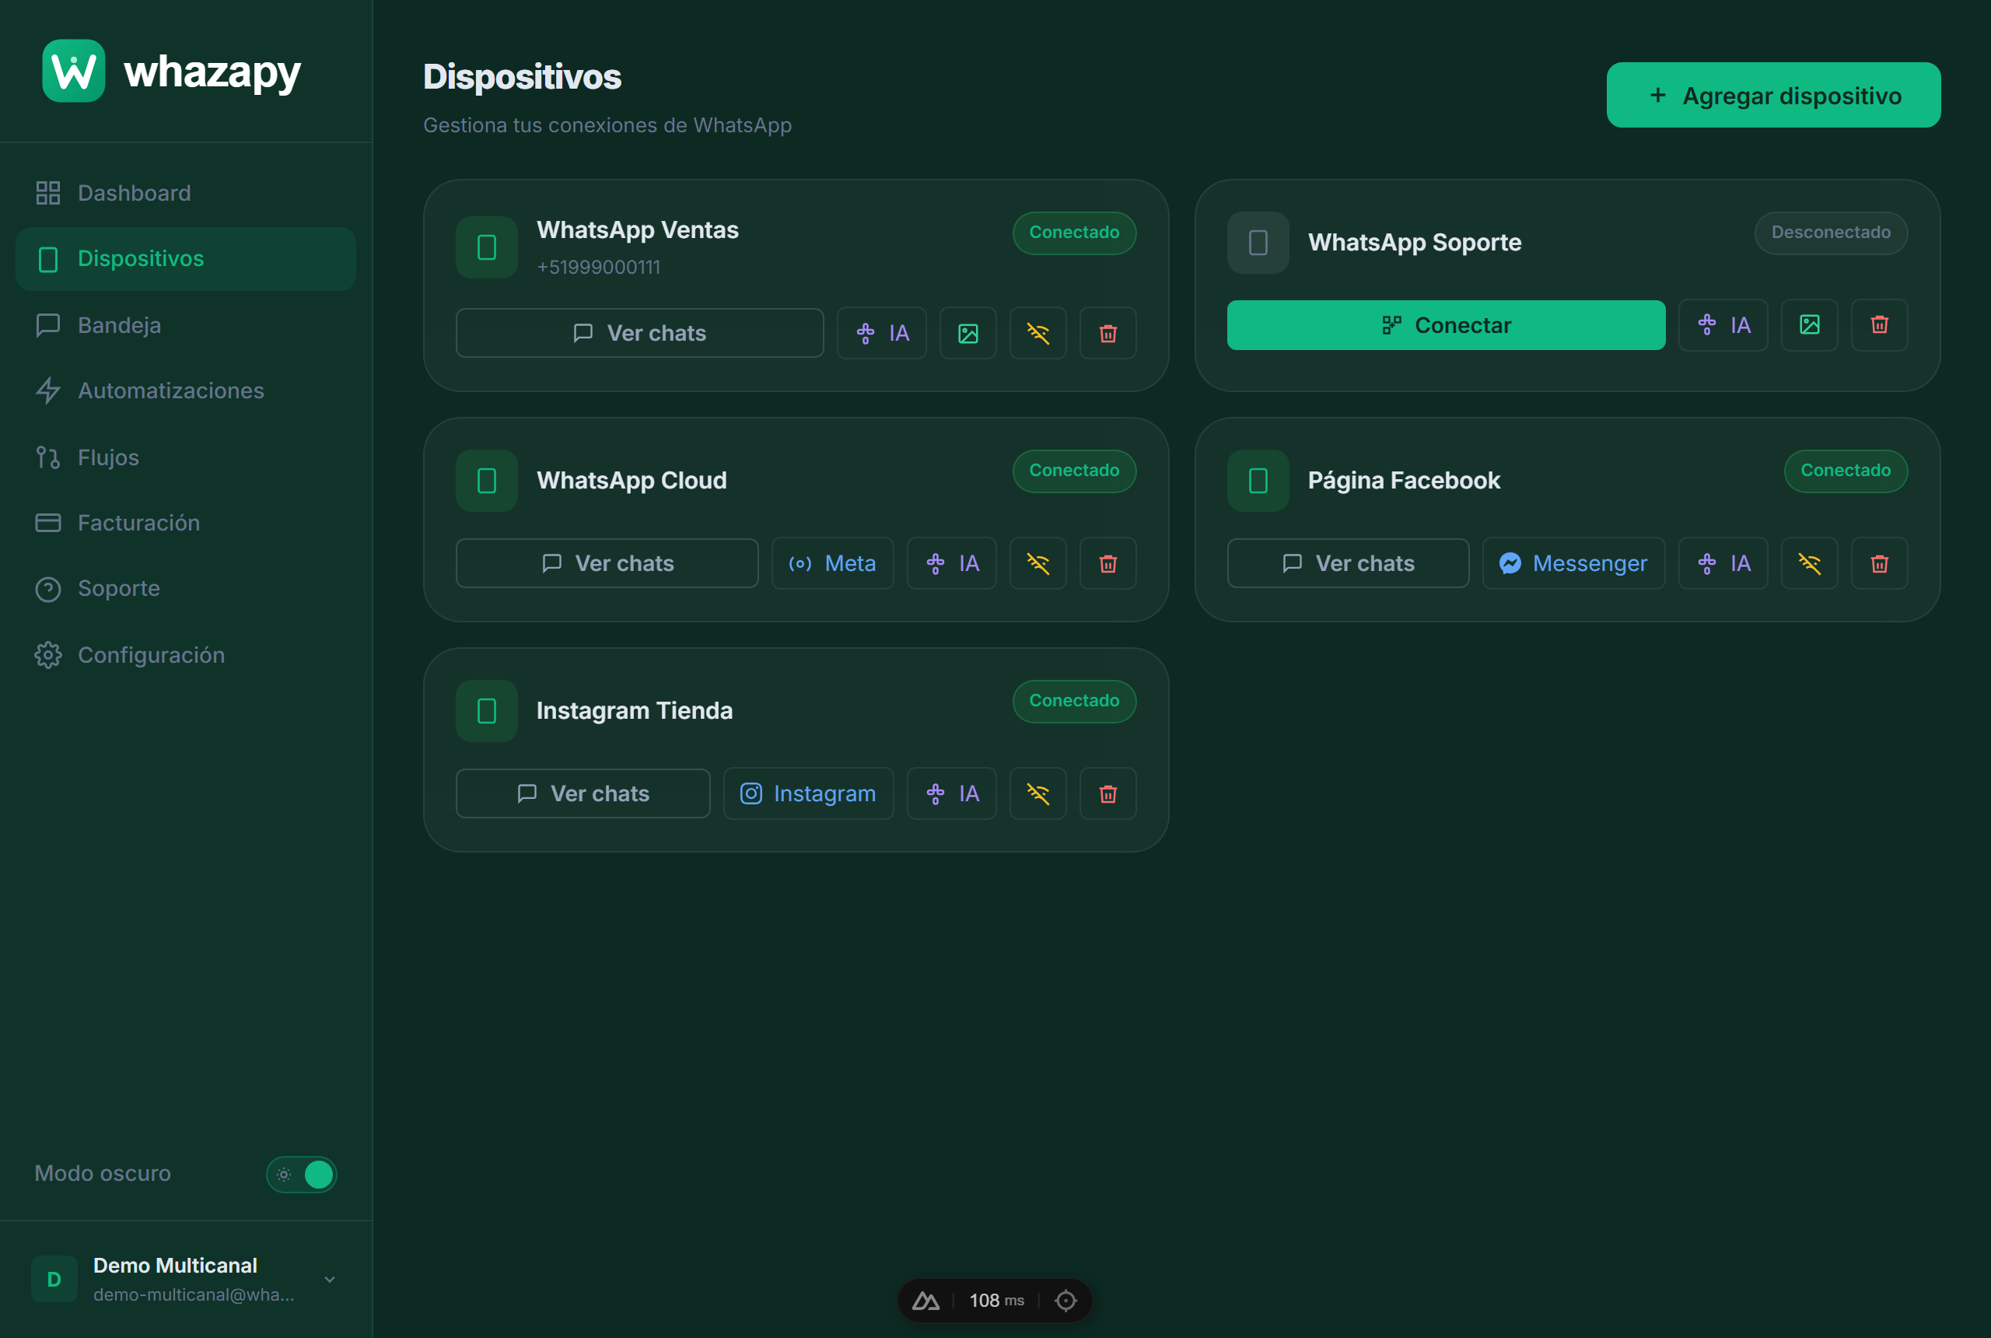This screenshot has width=1991, height=1338.
Task: Click Instagram button on Instagram Tienda
Action: coord(808,793)
